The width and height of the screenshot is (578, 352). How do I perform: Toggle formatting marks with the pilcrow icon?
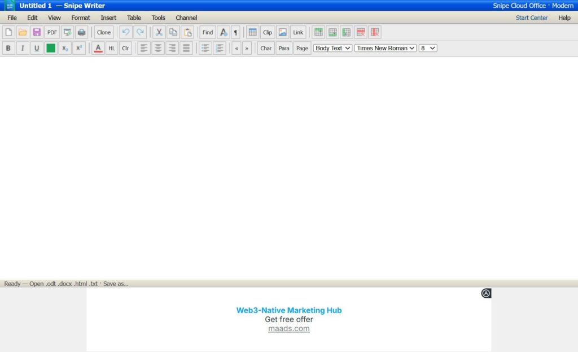tap(235, 32)
